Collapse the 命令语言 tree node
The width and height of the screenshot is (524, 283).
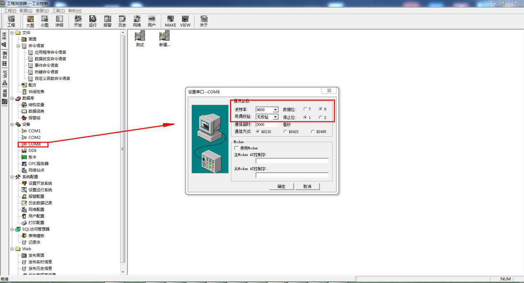click(19, 46)
